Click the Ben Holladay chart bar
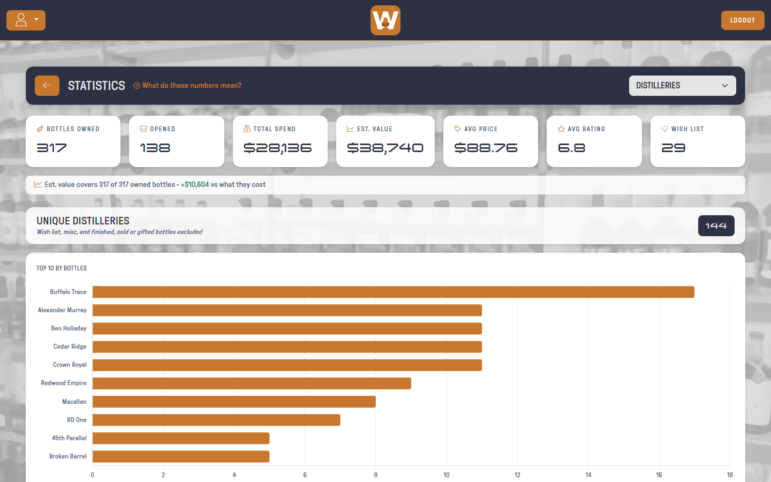771x482 pixels. (x=287, y=328)
